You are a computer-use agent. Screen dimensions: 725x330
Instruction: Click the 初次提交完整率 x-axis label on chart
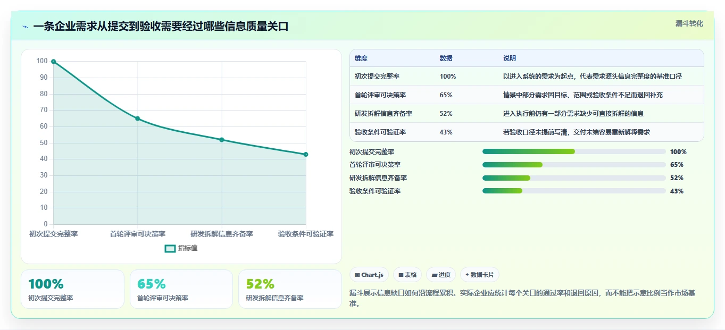[54, 234]
